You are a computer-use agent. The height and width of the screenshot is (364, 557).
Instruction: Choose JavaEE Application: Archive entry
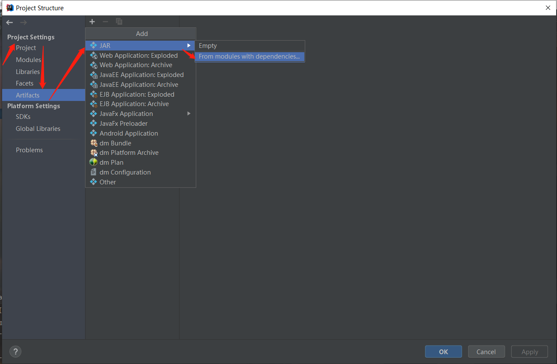pyautogui.click(x=141, y=85)
